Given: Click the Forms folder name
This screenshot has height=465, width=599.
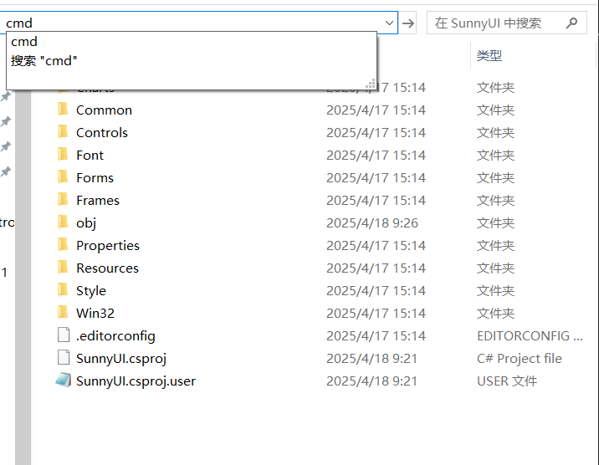Looking at the screenshot, I should pos(95,177).
